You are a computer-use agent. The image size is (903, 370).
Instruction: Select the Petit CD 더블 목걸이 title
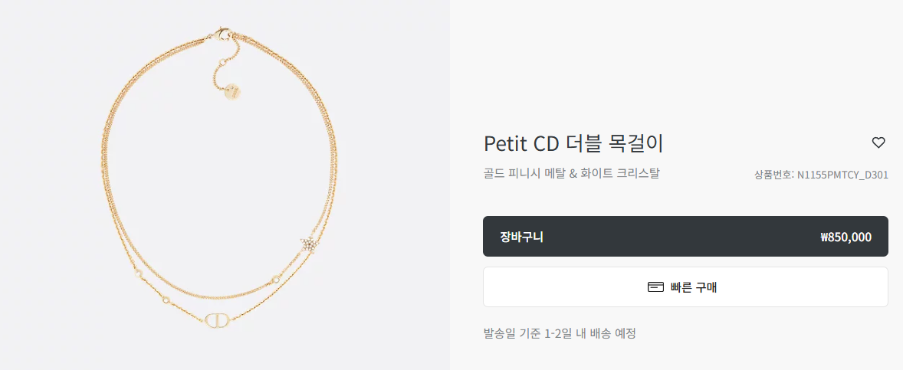coord(573,143)
